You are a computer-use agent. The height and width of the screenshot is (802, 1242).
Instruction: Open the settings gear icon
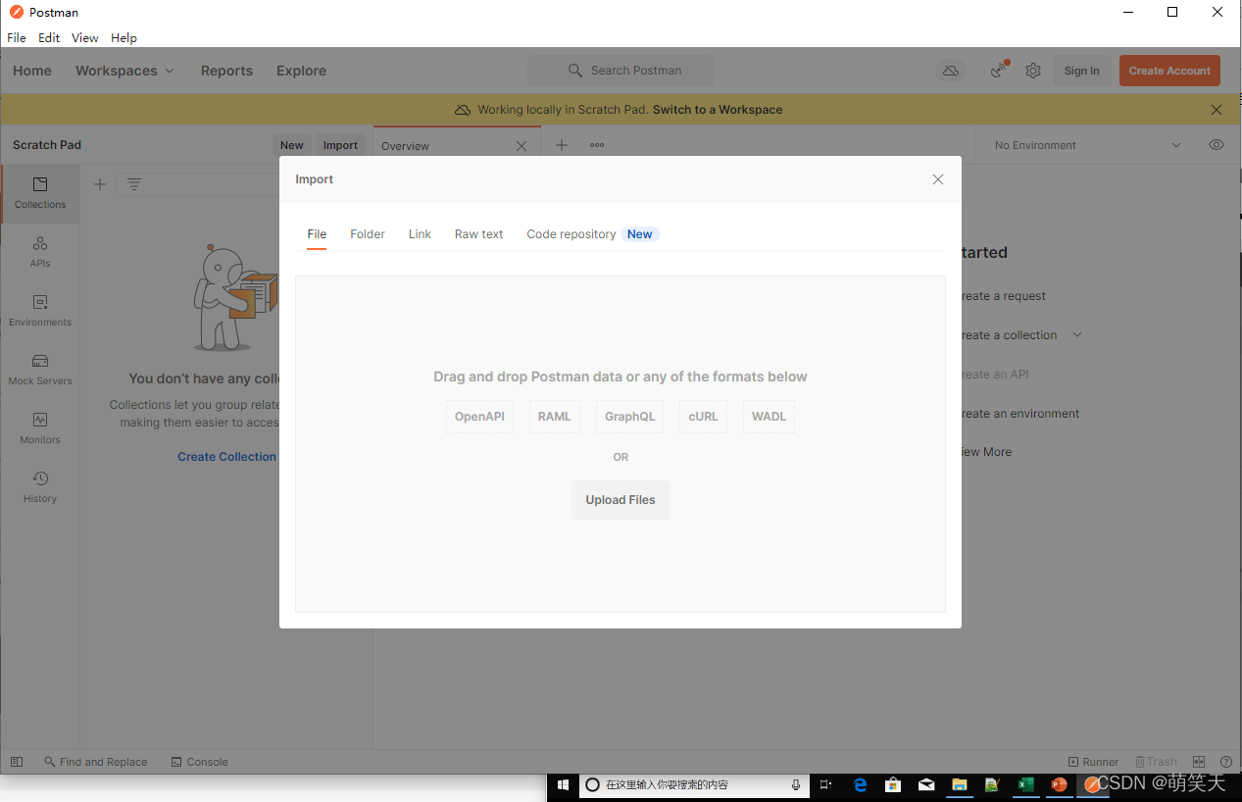[1033, 71]
